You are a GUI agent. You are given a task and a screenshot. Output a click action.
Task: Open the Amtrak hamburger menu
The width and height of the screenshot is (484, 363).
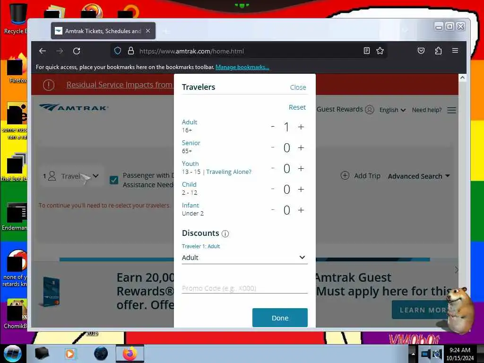click(x=451, y=110)
